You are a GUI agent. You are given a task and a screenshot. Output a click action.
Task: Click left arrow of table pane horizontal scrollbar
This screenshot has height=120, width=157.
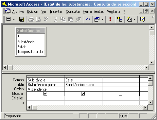click(x=5, y=68)
